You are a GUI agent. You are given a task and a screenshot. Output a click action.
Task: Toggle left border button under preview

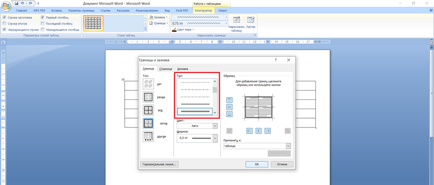[249, 131]
